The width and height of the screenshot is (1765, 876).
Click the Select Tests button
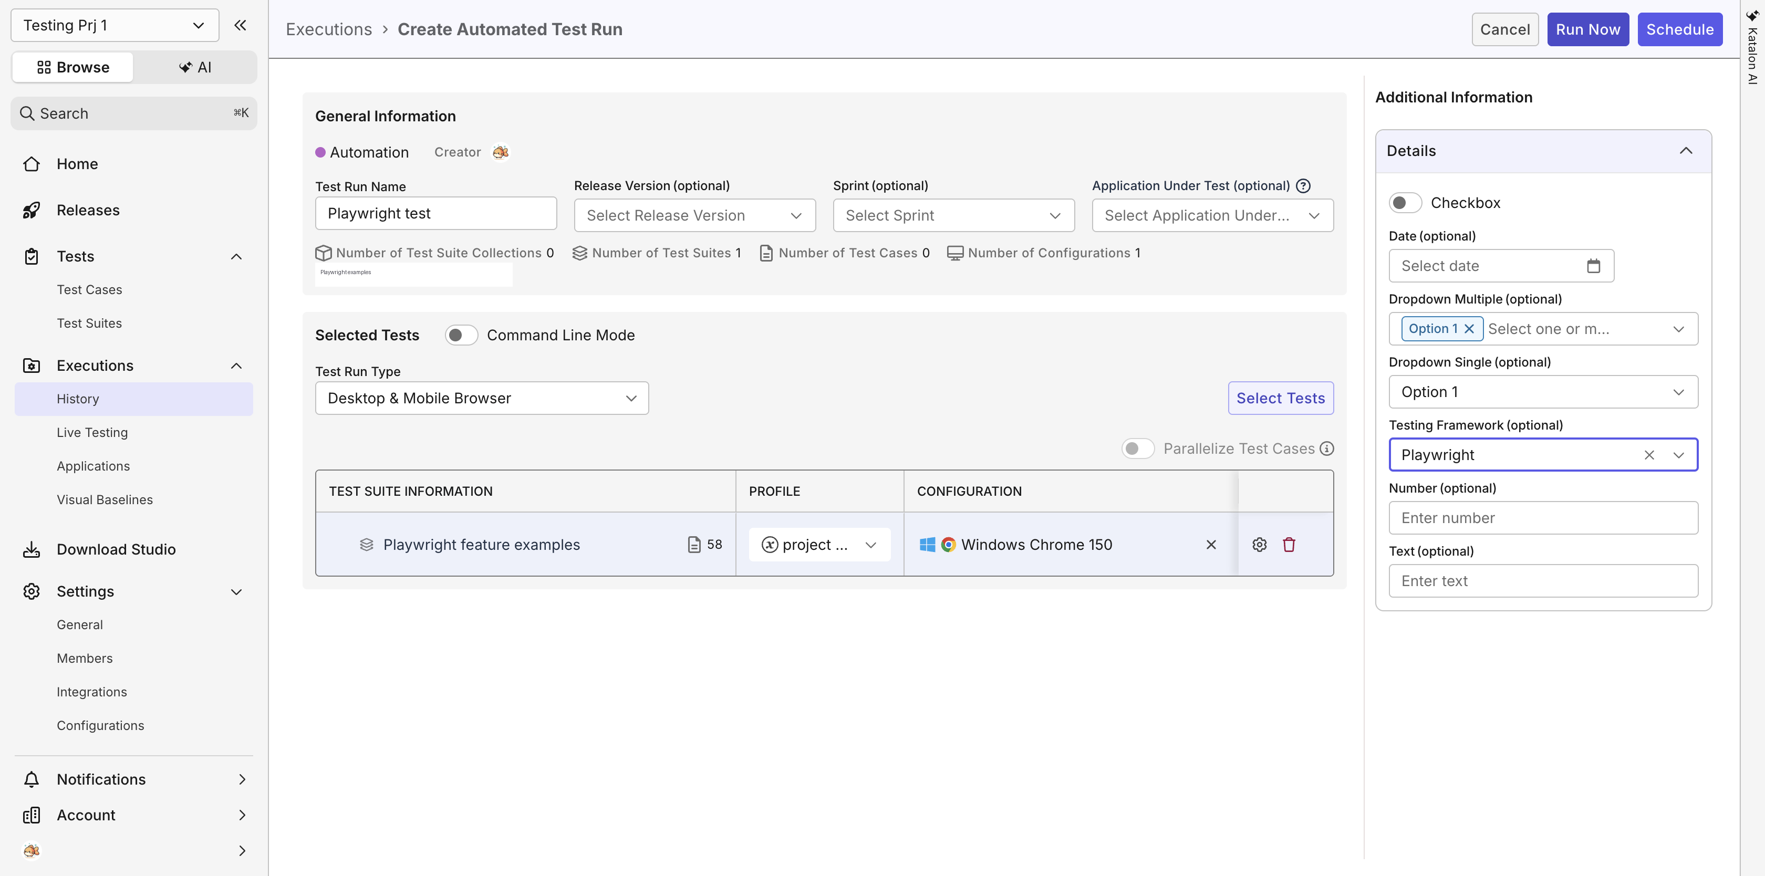1281,399
